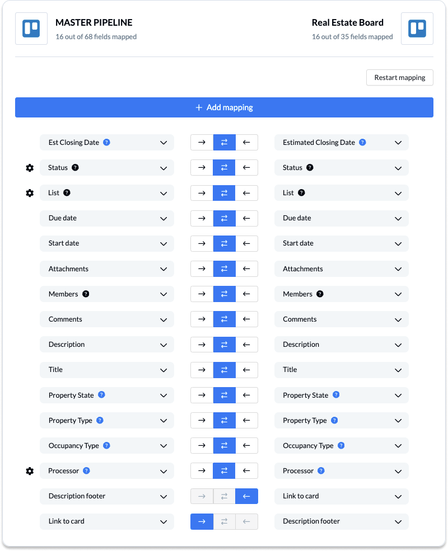Open the right Comments field dropdown

[342, 319]
